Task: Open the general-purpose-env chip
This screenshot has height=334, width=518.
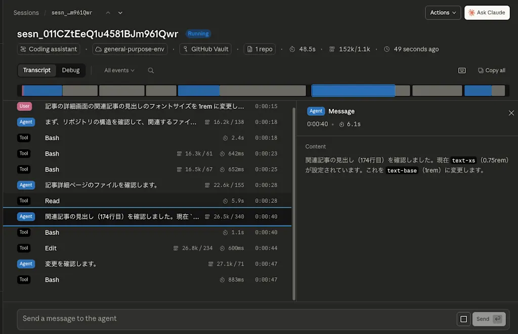Action: (130, 49)
